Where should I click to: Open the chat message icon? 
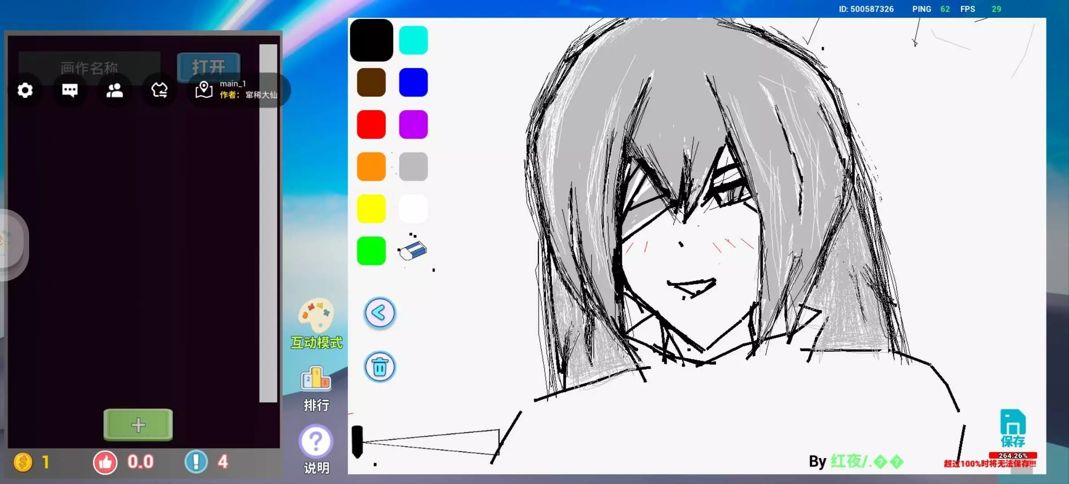coord(70,91)
